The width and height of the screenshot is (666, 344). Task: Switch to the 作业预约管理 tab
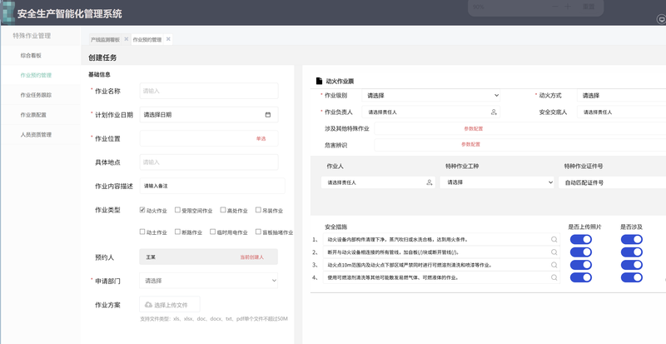[147, 39]
